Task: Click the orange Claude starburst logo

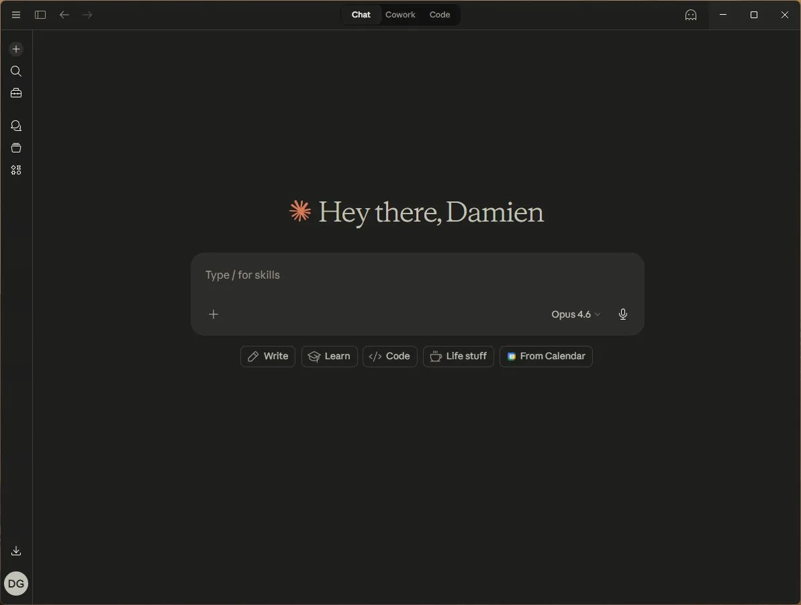Action: [300, 211]
